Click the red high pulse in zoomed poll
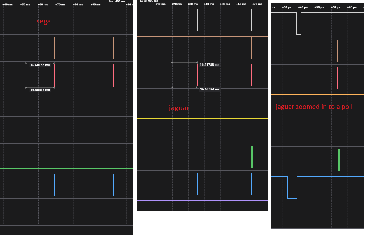The height and width of the screenshot is (235, 385). pos(312,78)
